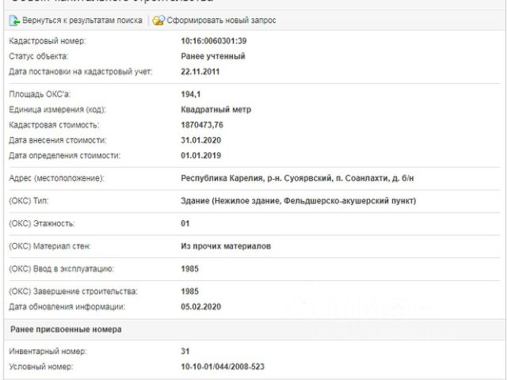Open the "Вернуться к результатам поиска" link
The height and width of the screenshot is (380, 507).
click(82, 20)
